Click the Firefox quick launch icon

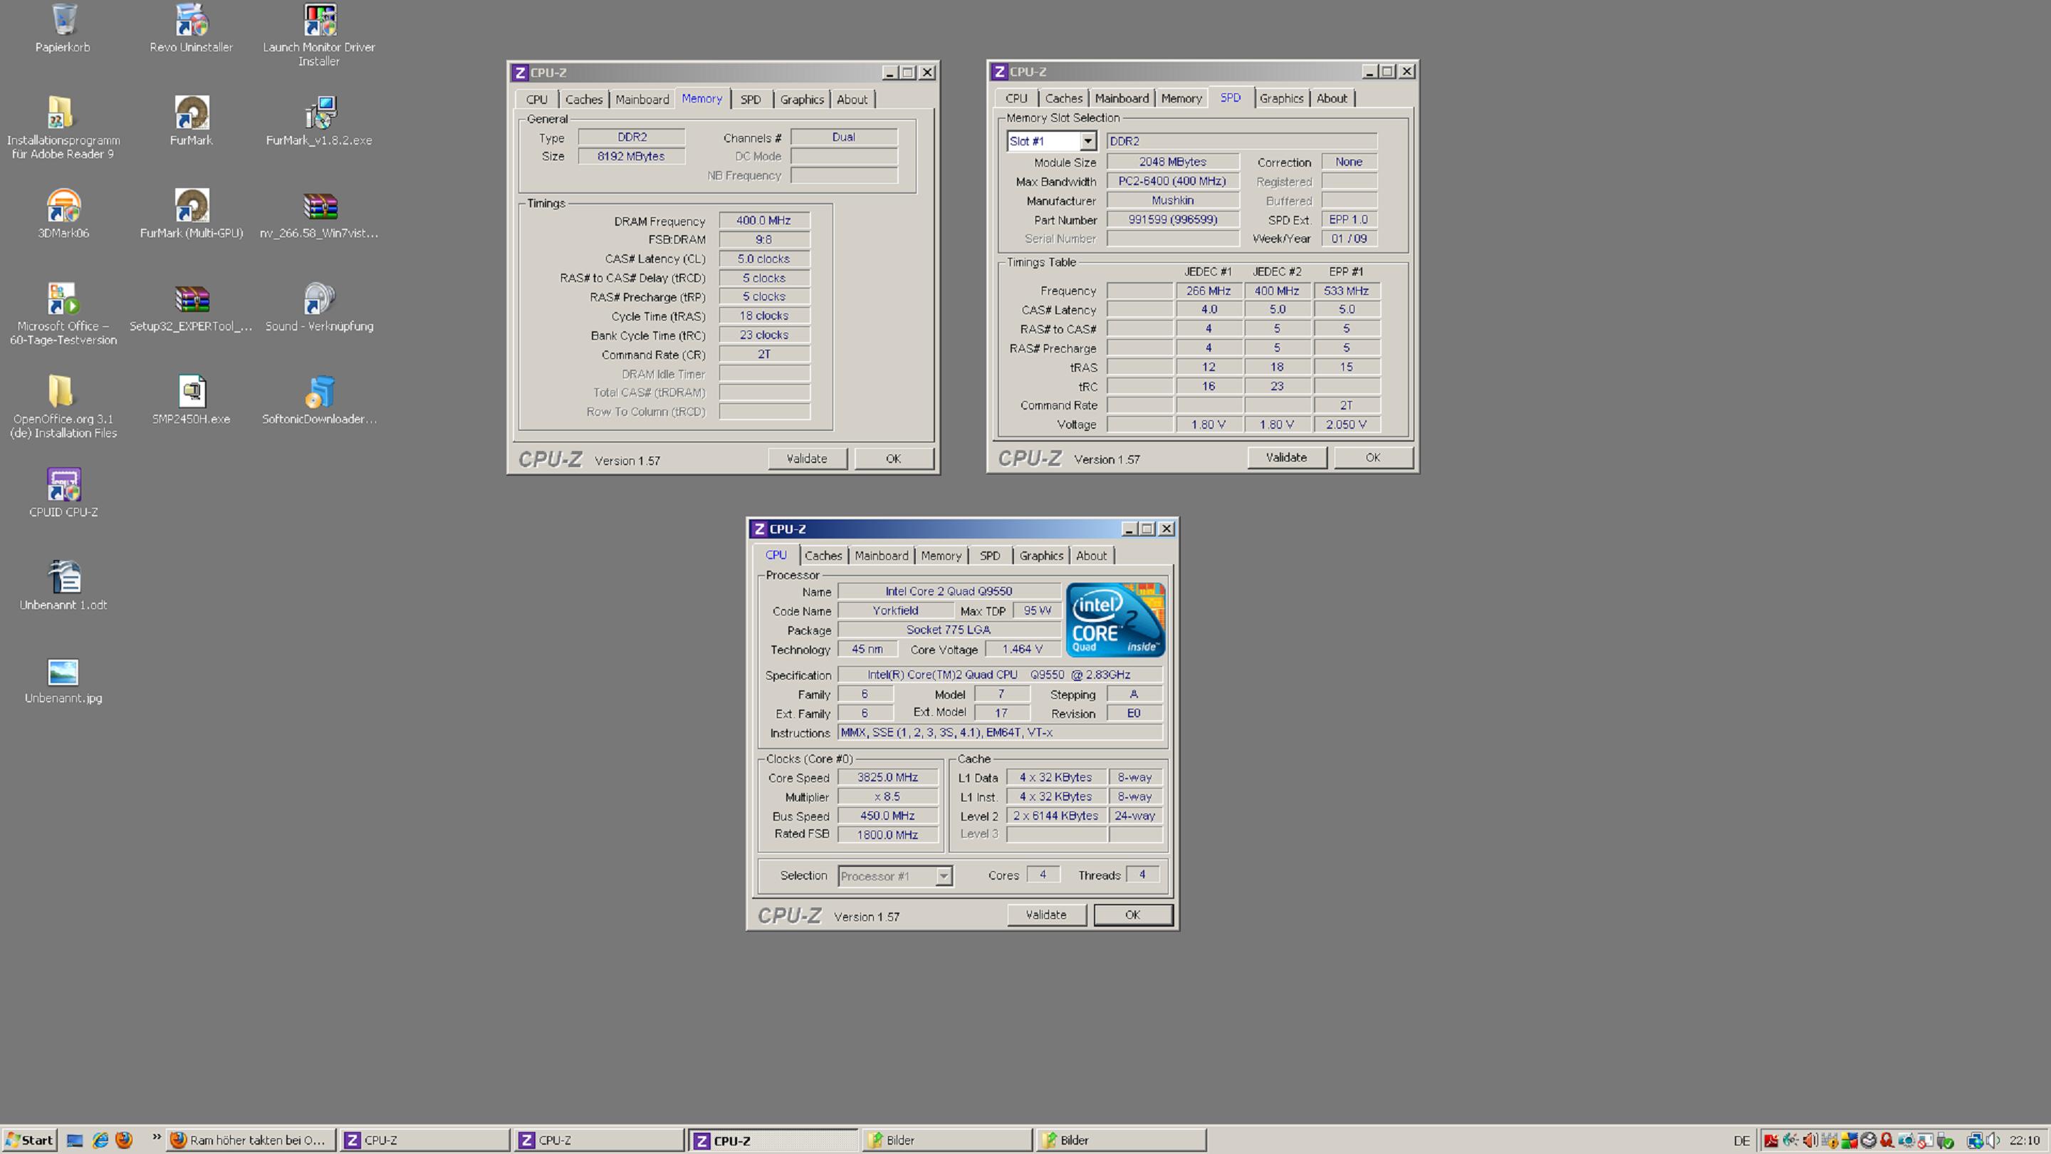(x=124, y=1140)
